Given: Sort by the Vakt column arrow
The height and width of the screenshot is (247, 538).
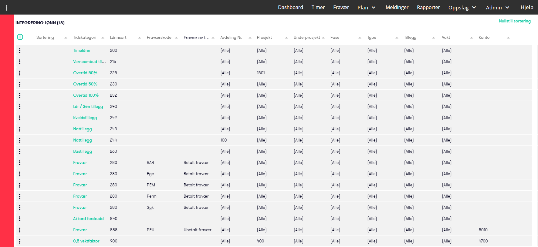Looking at the screenshot, I should coord(472,38).
